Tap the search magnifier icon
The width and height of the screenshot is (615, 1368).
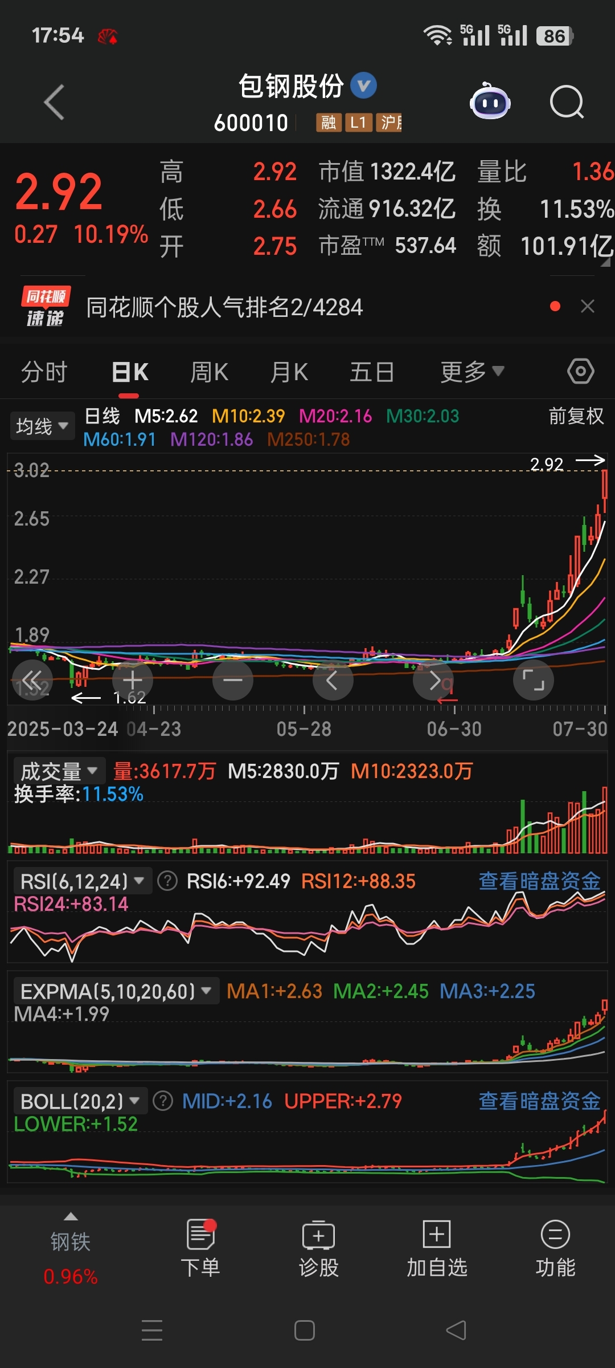click(567, 103)
